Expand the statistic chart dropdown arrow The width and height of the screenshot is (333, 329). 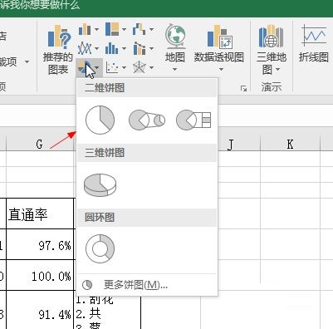point(124,49)
